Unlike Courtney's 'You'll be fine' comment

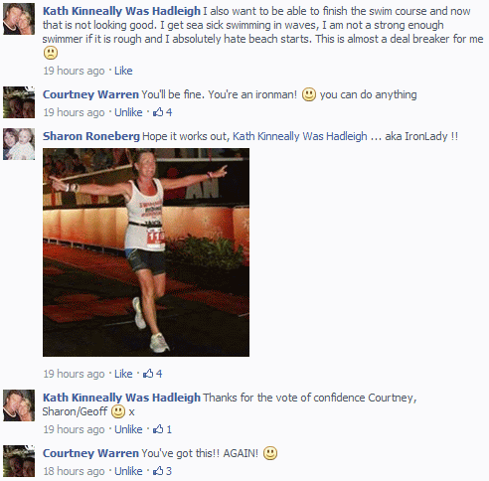128,112
